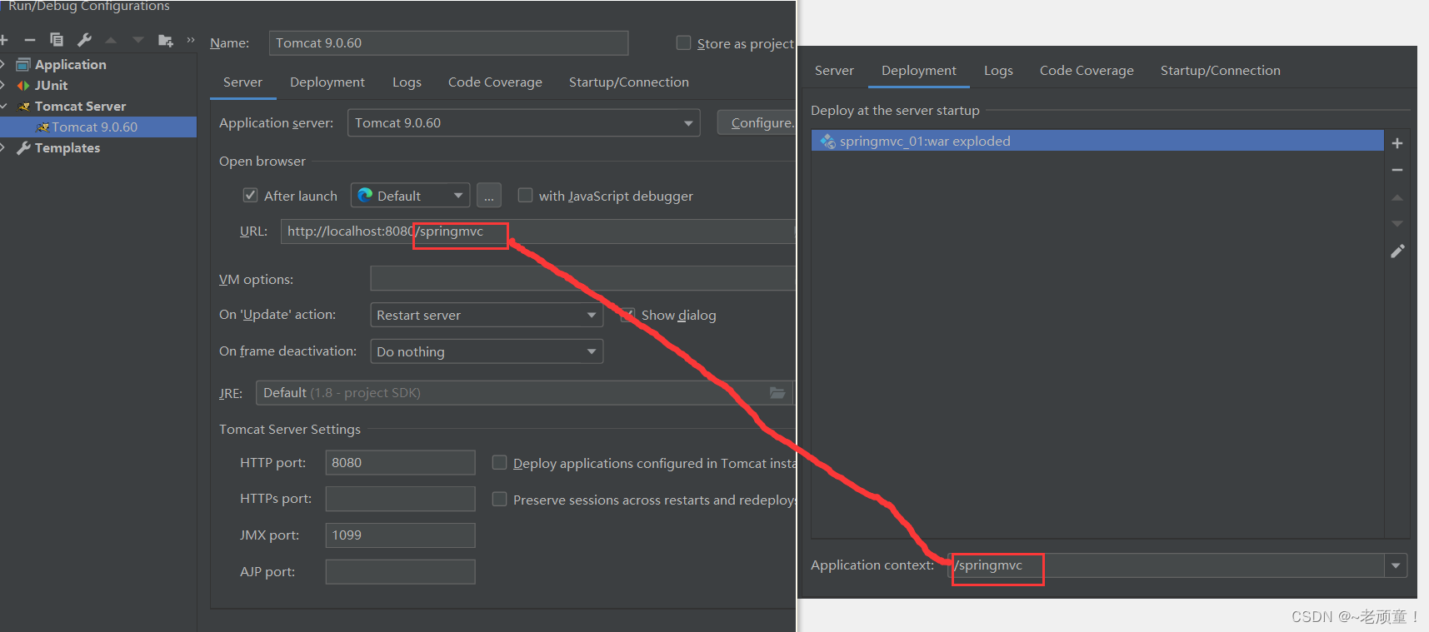Image resolution: width=1429 pixels, height=632 pixels.
Task: Click the springmvc_01 artifact icon
Action: 827,141
